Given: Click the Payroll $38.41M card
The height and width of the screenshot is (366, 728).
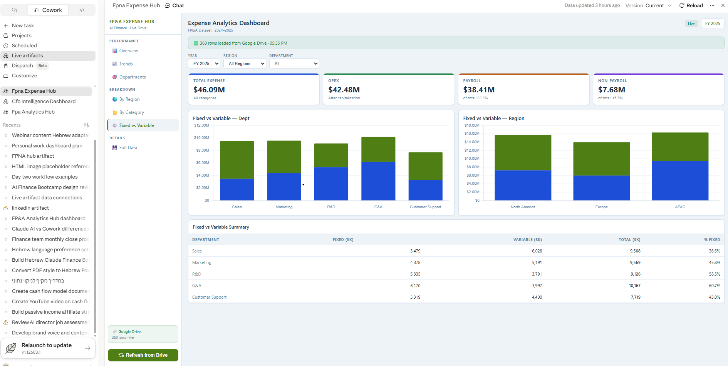Looking at the screenshot, I should [524, 89].
